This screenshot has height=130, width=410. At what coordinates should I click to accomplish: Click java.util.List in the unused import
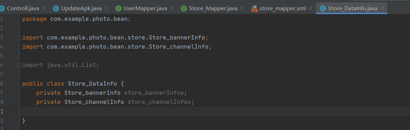(71, 65)
